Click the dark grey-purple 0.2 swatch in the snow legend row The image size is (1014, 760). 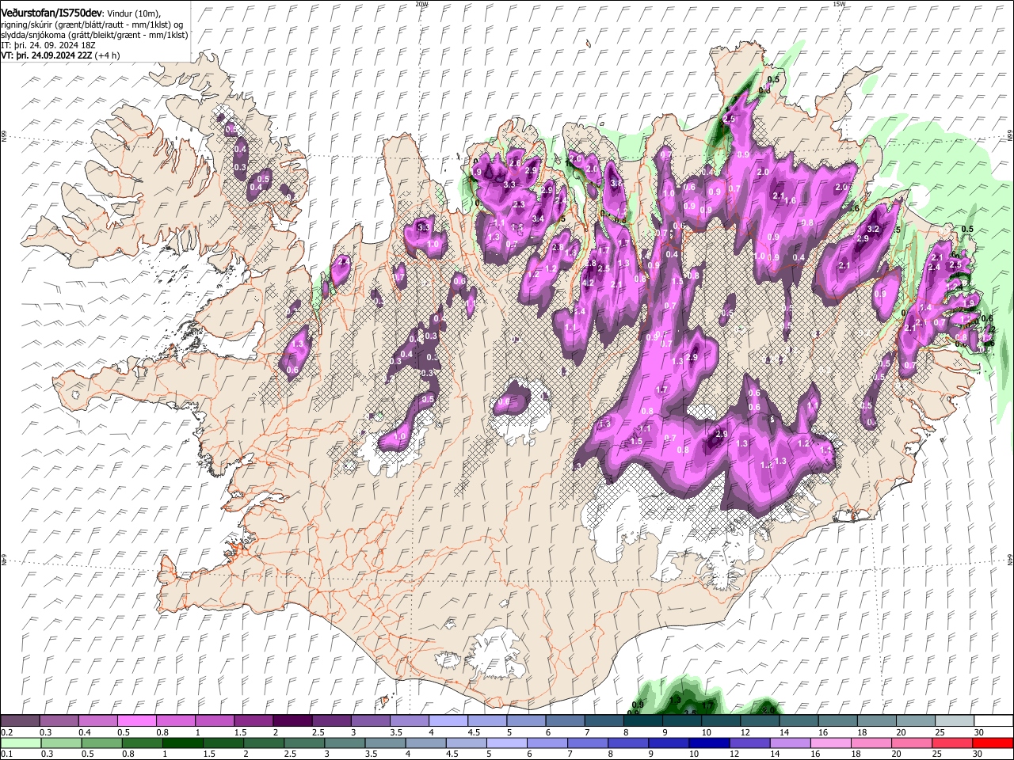click(x=20, y=720)
